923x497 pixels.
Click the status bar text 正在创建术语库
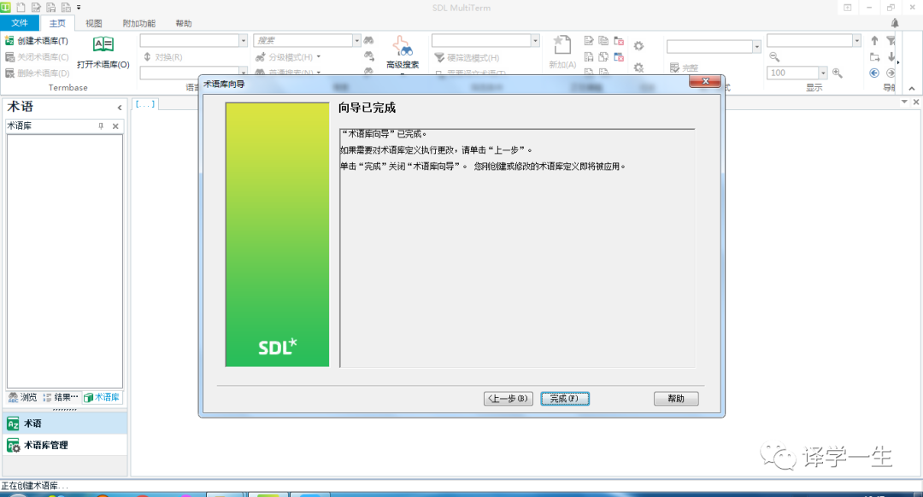34,486
